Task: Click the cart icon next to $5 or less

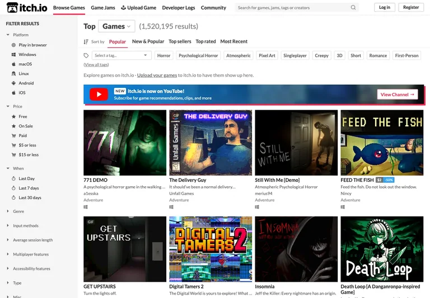Action: point(13,145)
